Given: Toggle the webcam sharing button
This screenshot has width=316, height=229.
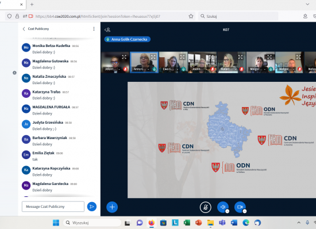Looking at the screenshot, I should coord(240,207).
